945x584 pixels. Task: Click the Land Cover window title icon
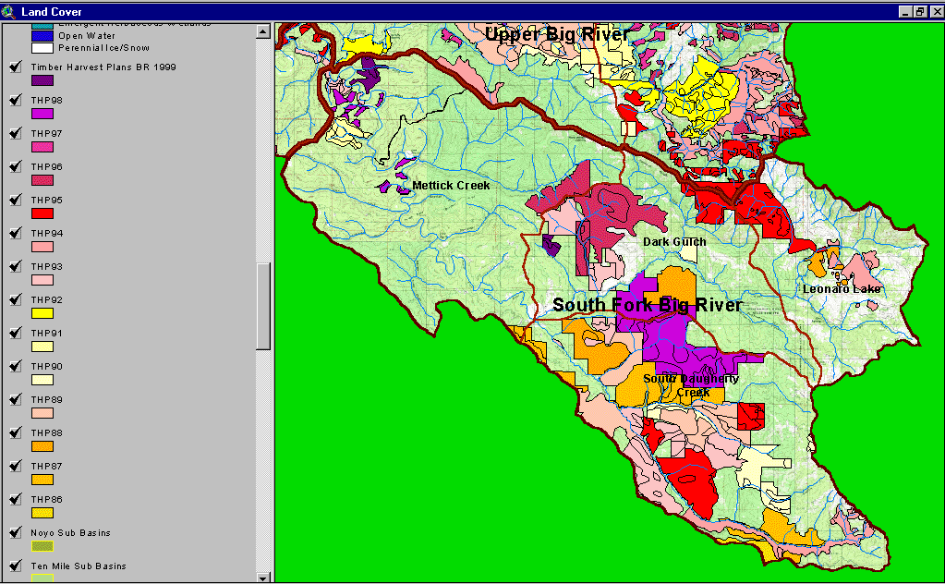pos(8,11)
